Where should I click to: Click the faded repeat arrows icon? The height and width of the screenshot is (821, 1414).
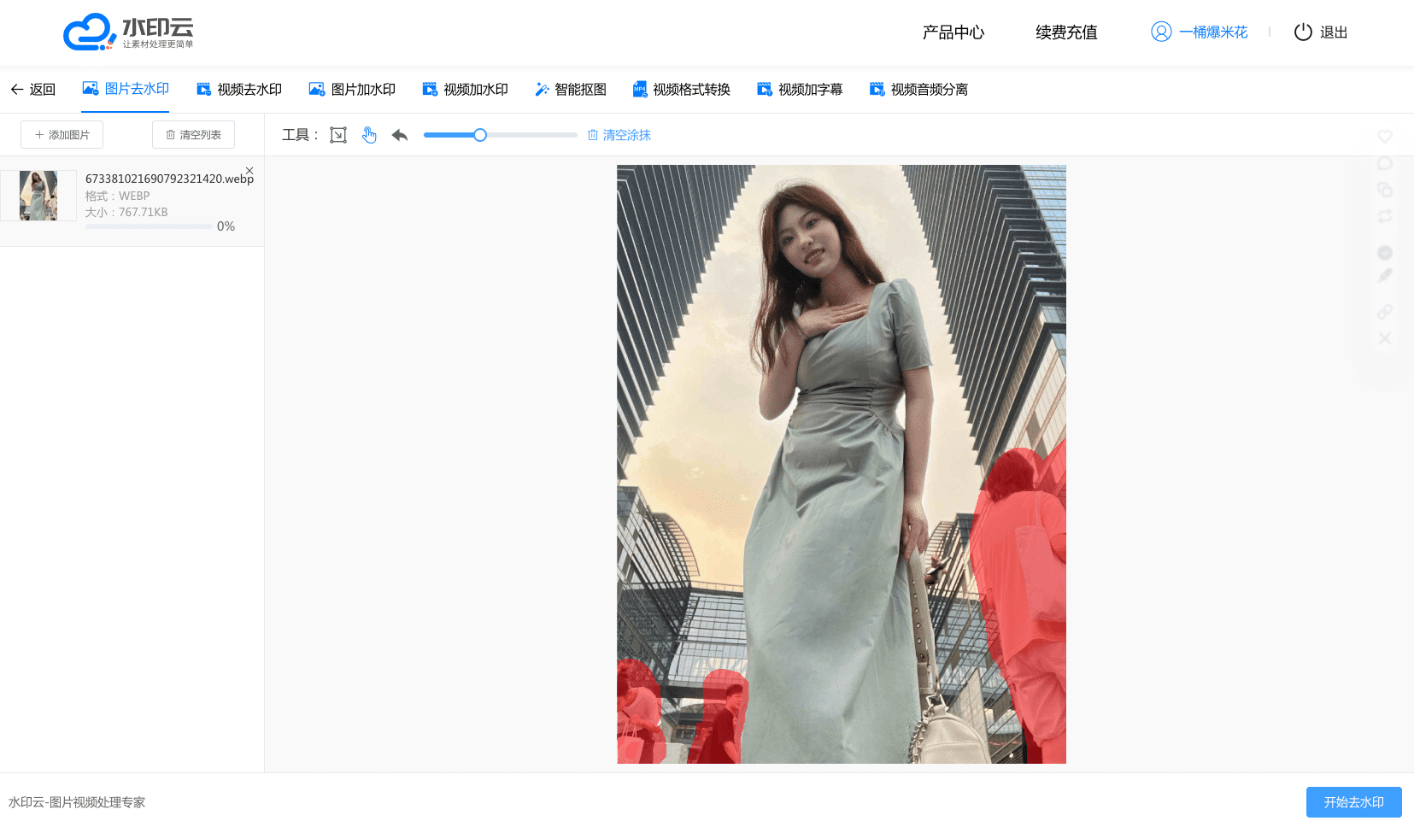[x=1385, y=216]
